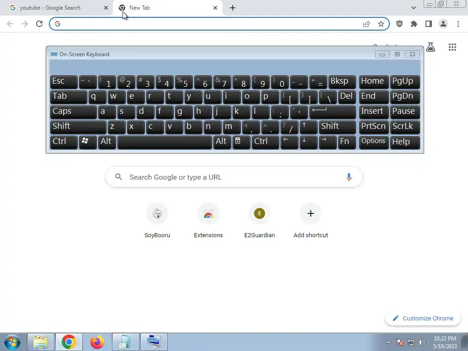468x351 pixels.
Task: Open Firefox from the taskbar
Action: point(97,342)
